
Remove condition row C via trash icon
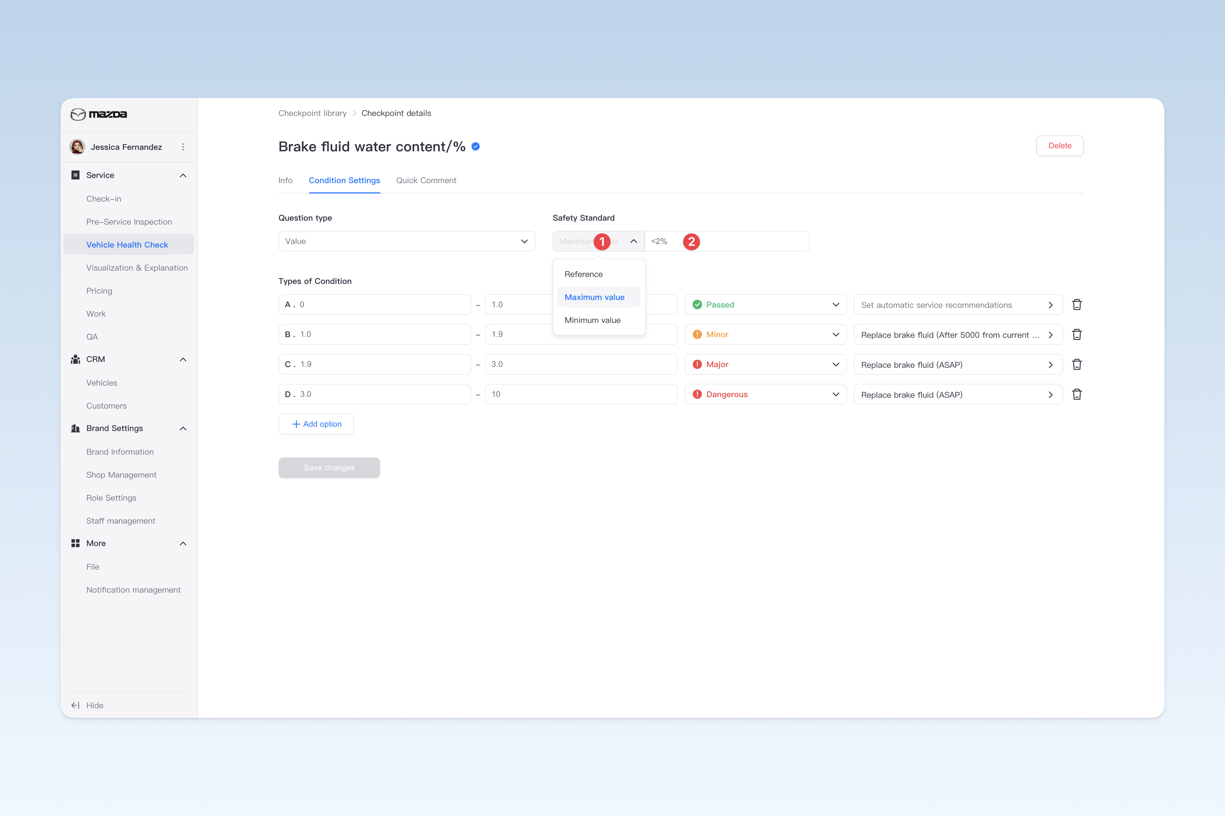point(1077,364)
